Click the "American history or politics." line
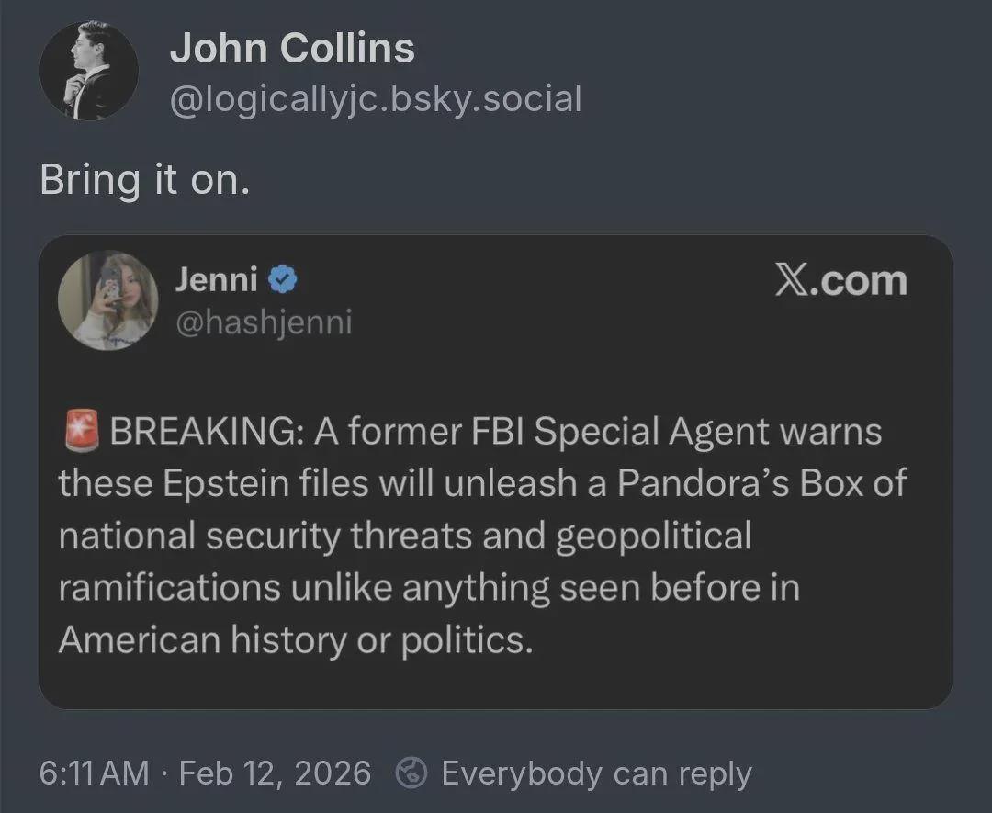The width and height of the screenshot is (992, 813). [295, 640]
